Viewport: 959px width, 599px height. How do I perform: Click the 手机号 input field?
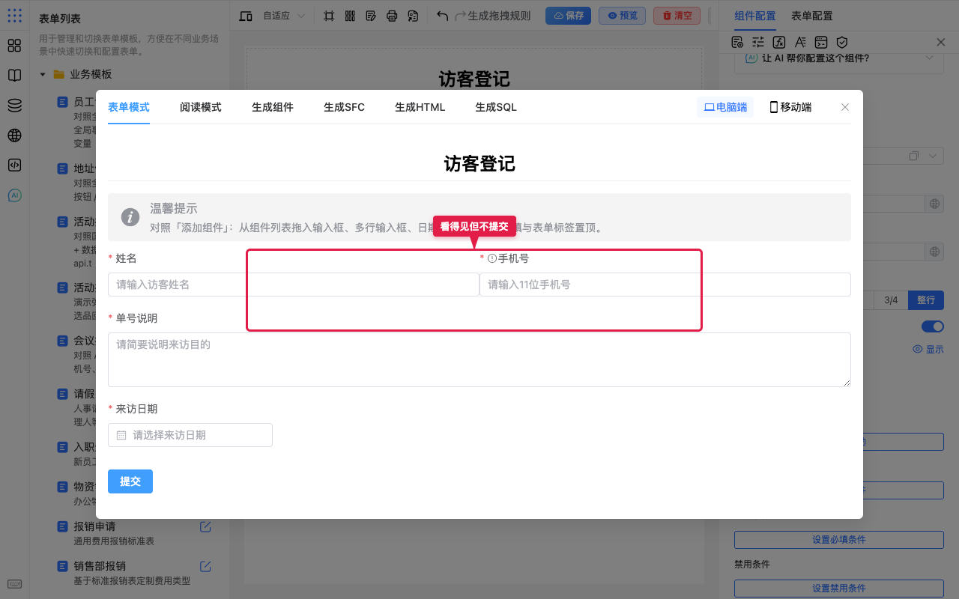coord(665,285)
